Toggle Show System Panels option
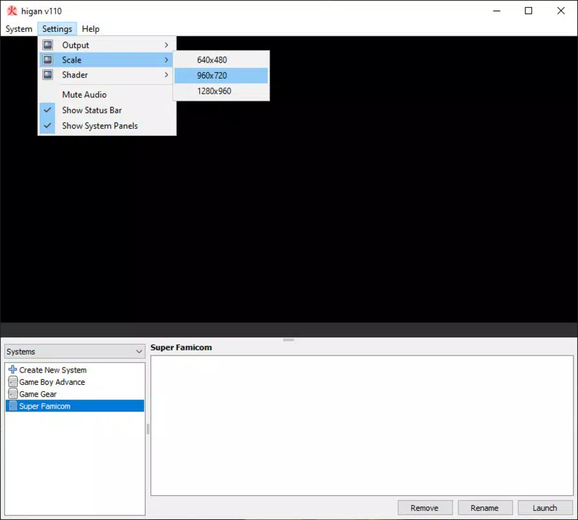 (107, 126)
